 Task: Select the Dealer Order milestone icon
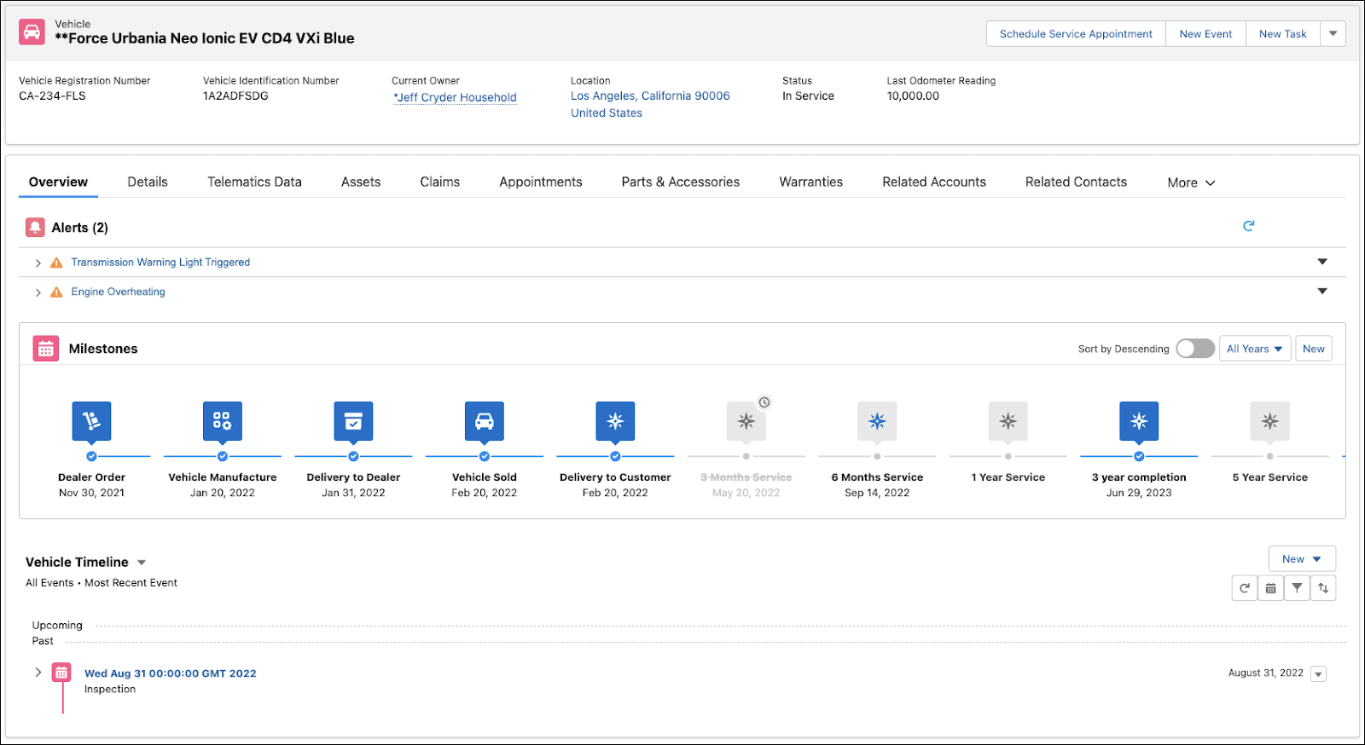click(91, 421)
